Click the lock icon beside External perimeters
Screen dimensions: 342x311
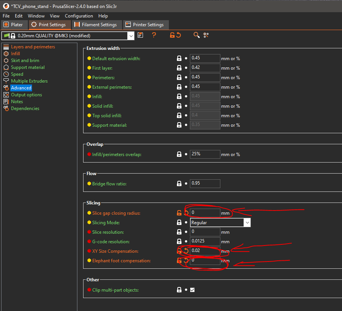[x=179, y=87]
